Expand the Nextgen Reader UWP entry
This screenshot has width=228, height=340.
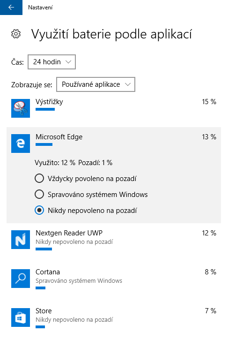pyautogui.click(x=114, y=241)
